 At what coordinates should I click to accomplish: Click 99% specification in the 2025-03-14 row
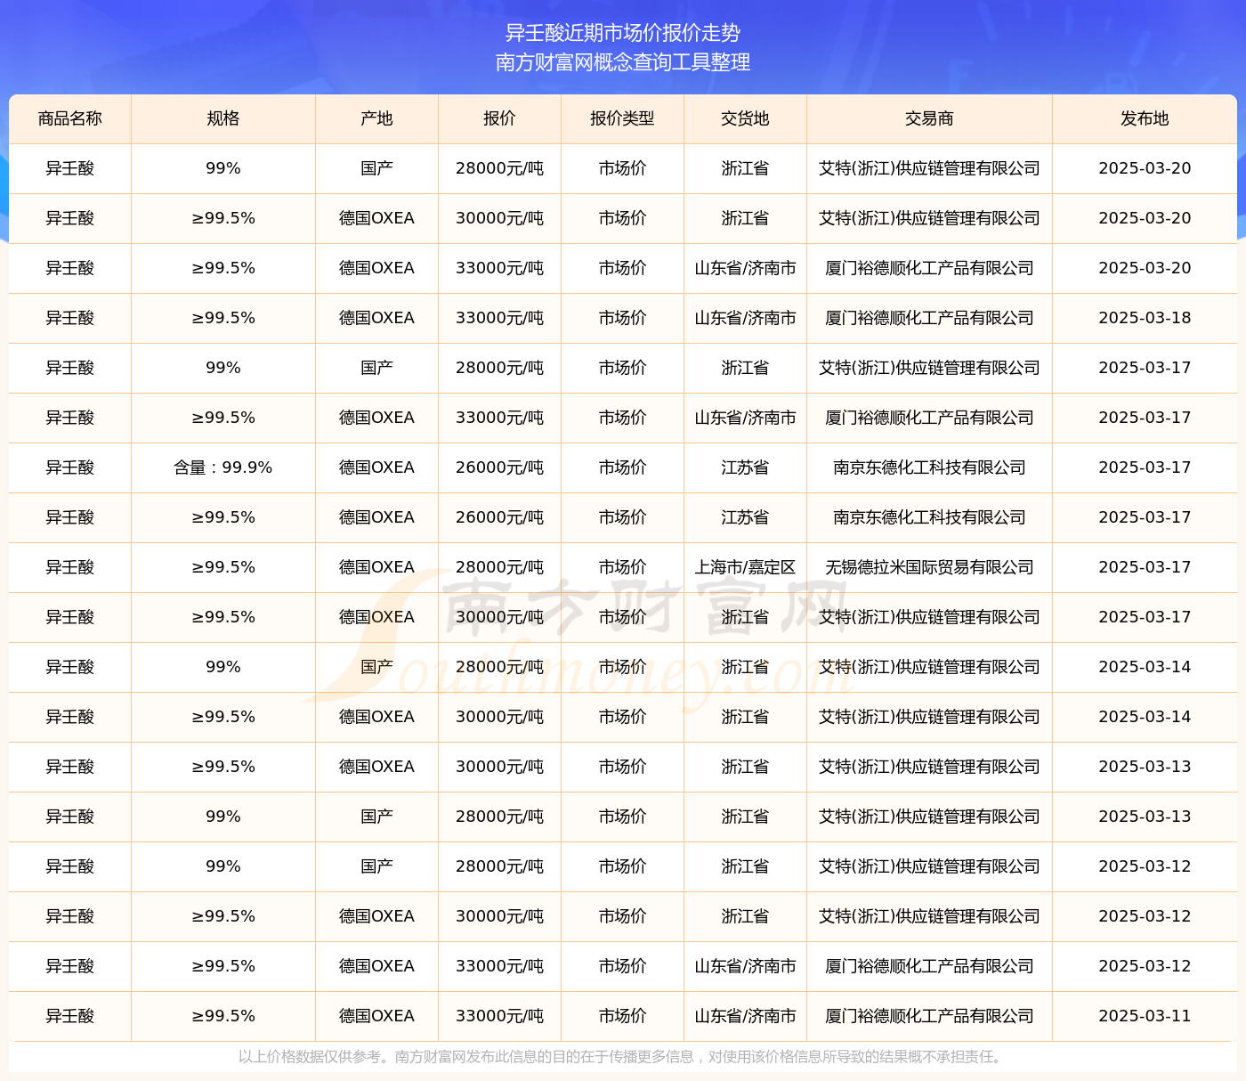223,667
